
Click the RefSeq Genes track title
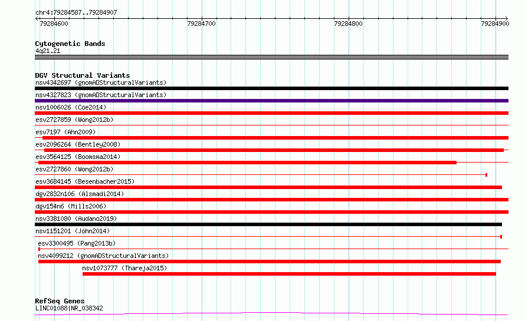coord(60,301)
